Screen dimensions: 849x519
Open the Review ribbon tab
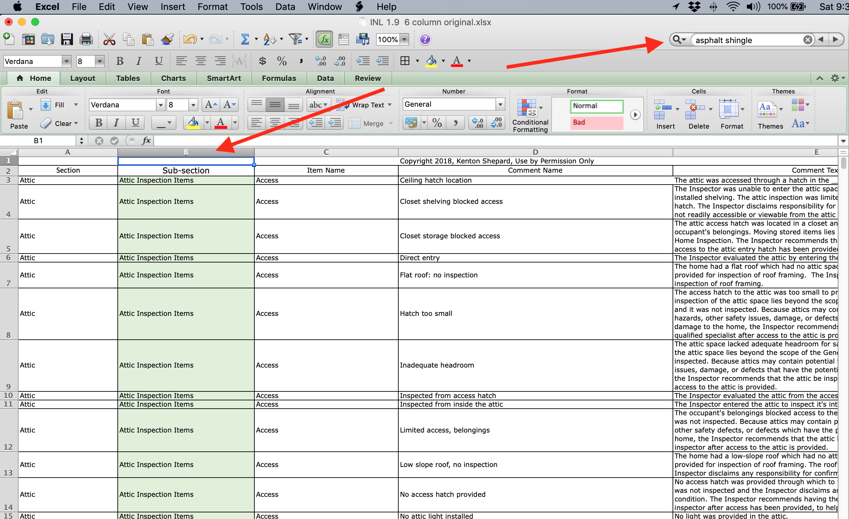point(368,78)
